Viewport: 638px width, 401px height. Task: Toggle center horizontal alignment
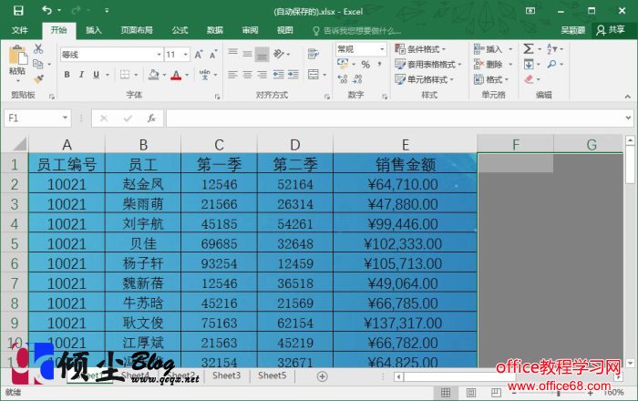click(247, 75)
